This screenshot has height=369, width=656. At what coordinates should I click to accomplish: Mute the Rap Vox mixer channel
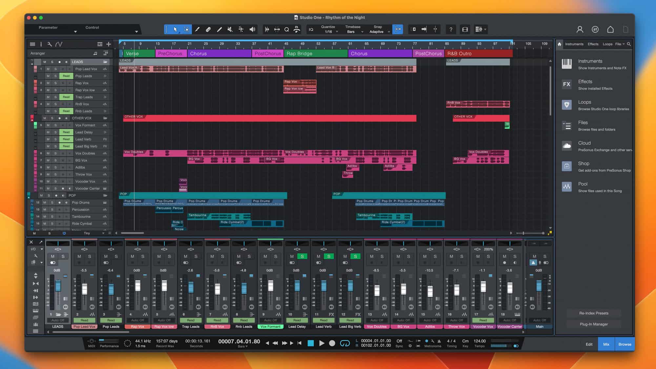click(x=132, y=256)
